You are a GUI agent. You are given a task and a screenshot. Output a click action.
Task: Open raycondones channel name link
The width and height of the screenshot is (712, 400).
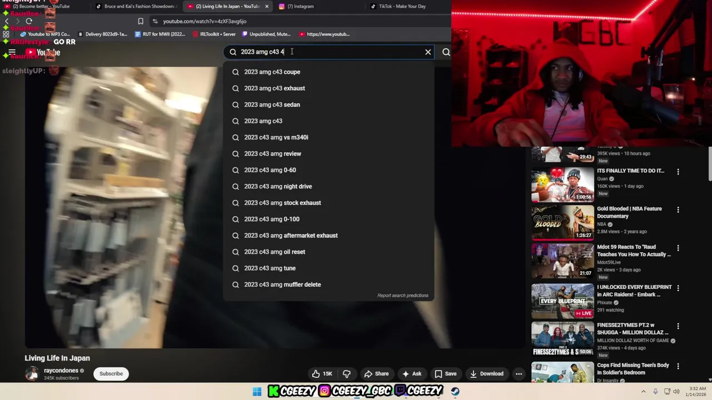61,371
